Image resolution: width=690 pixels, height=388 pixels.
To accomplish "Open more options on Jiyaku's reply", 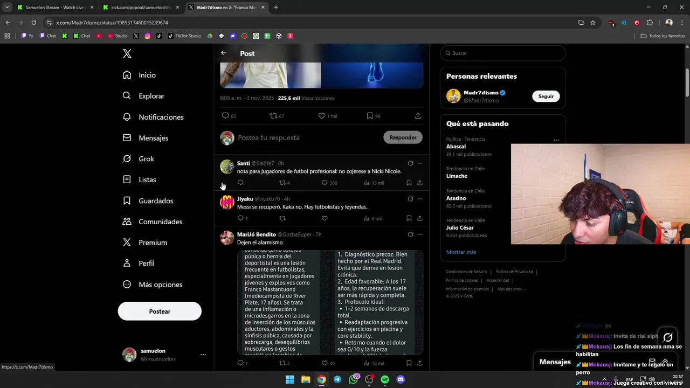I will (420, 199).
